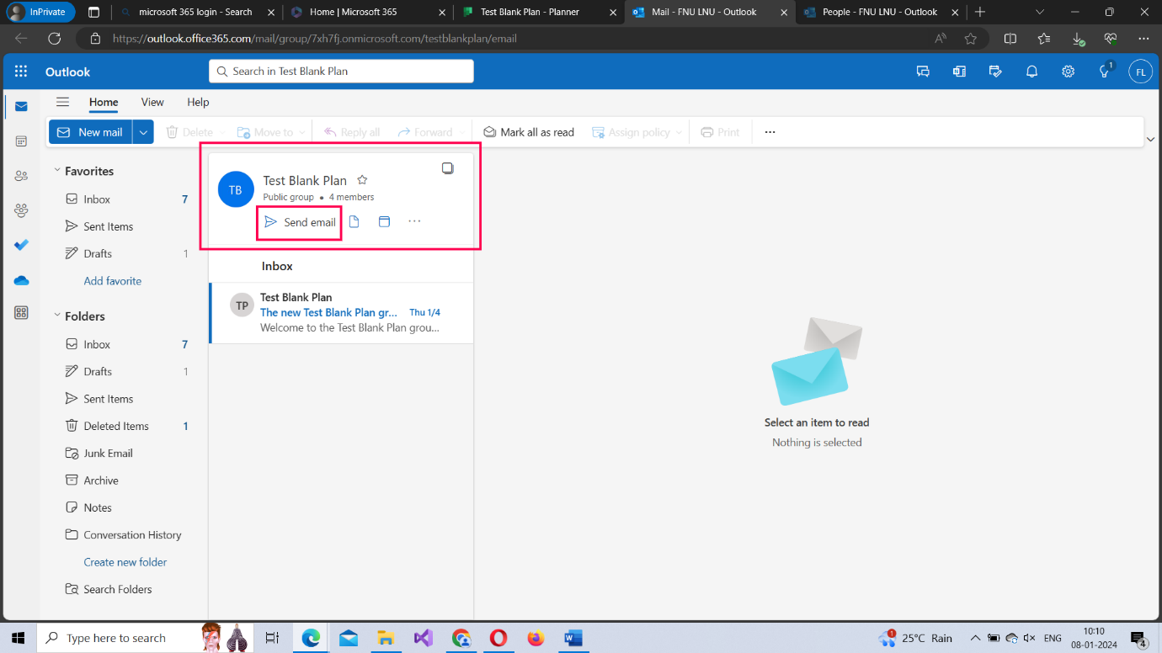Open Outlook settings gear
This screenshot has height=653, width=1162.
tap(1068, 72)
